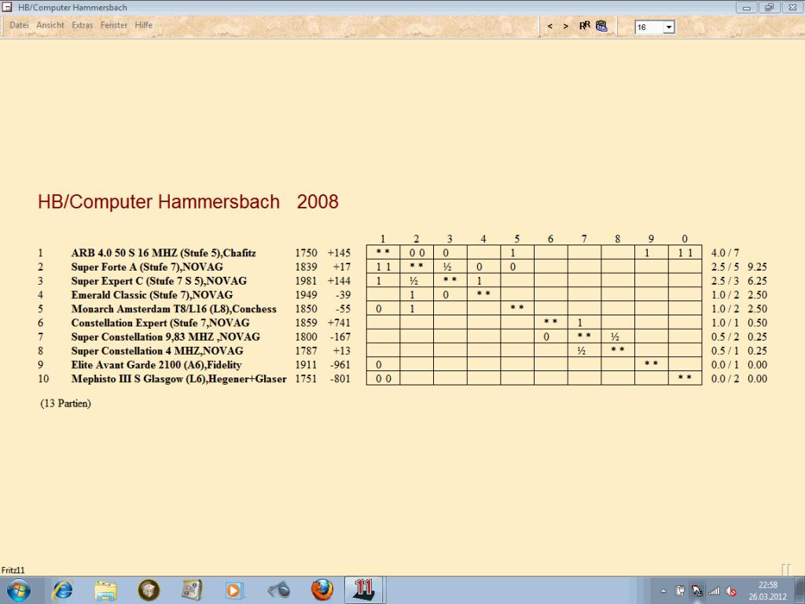Open the network signal tray icon

pos(714,591)
